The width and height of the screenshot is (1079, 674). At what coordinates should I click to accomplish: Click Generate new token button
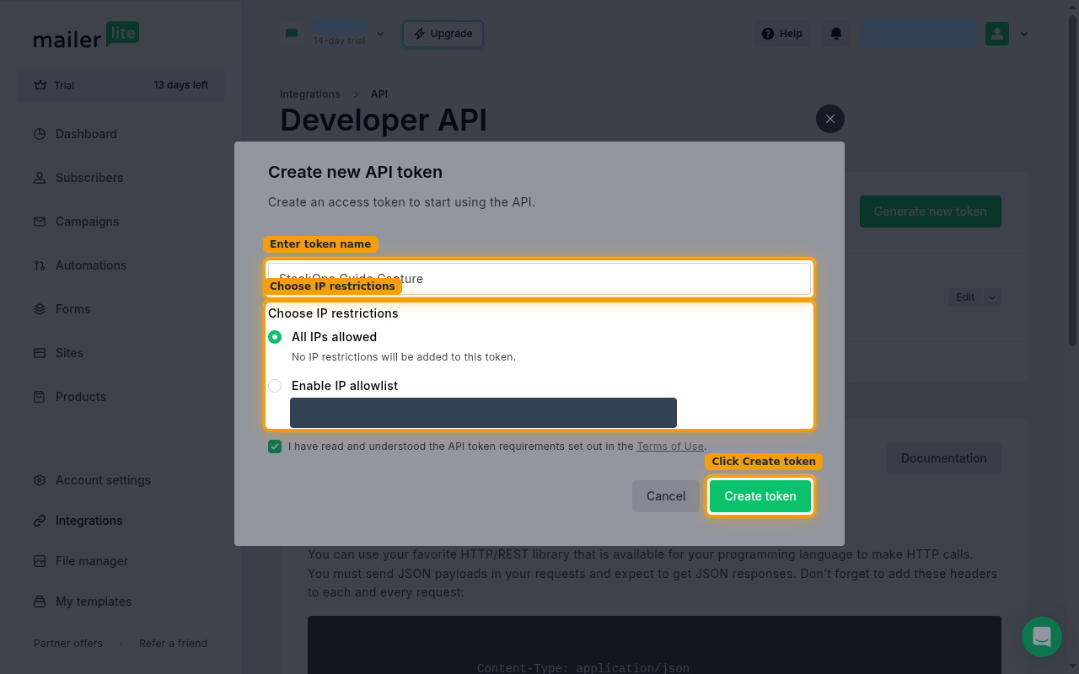coord(931,211)
